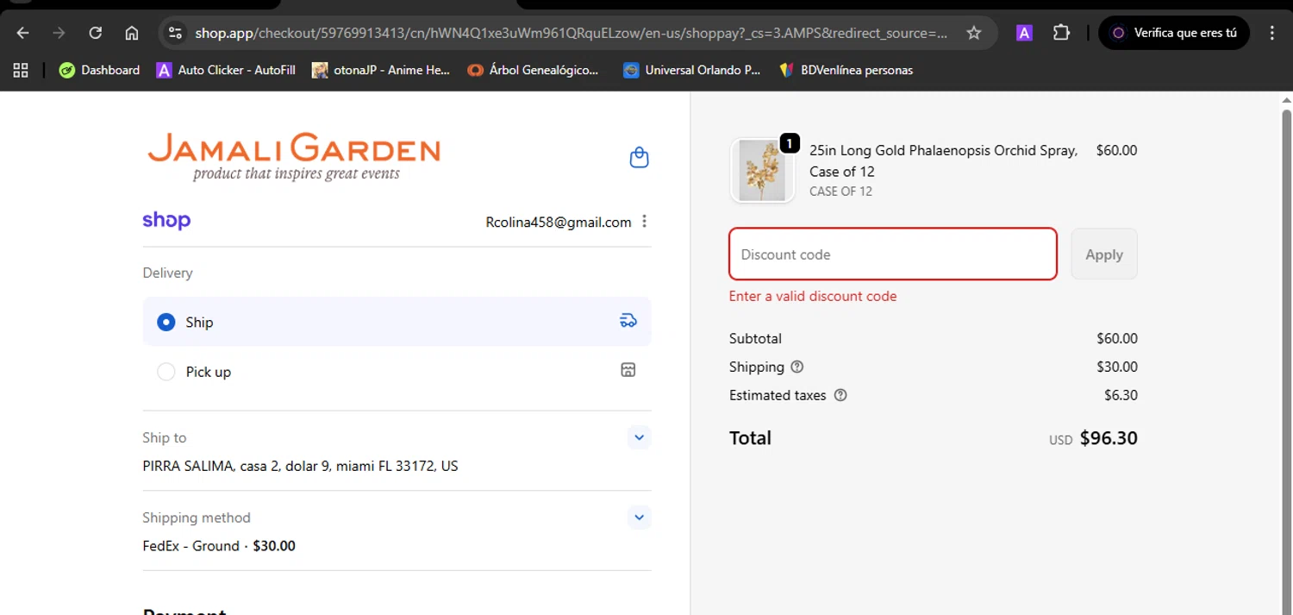Click the PIRRA SALIMA shipping address text
The height and width of the screenshot is (615, 1293).
coord(300,466)
